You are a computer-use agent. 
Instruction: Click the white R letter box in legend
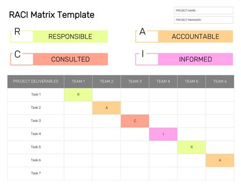(x=22, y=36)
